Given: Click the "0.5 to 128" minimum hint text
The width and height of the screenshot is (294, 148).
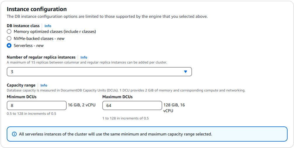Looking at the screenshot, I should pyautogui.click(x=32, y=114).
